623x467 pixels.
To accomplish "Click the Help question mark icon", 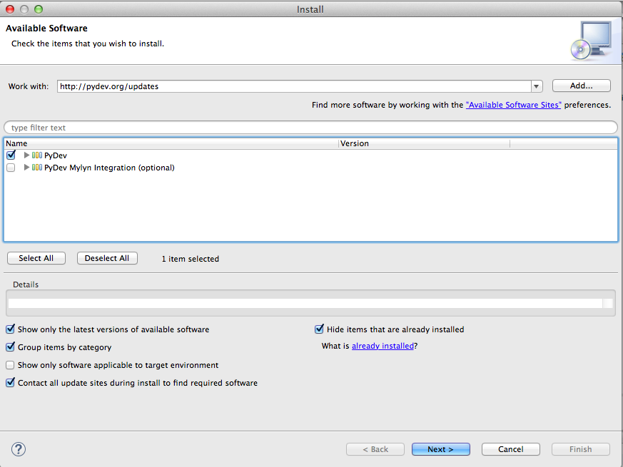I will (x=18, y=449).
